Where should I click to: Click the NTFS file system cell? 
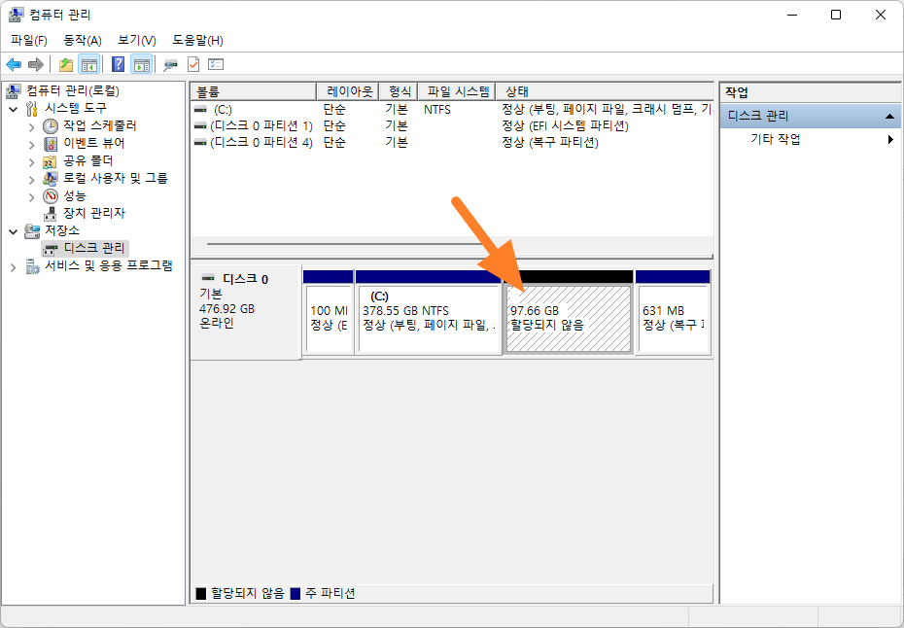point(437,109)
